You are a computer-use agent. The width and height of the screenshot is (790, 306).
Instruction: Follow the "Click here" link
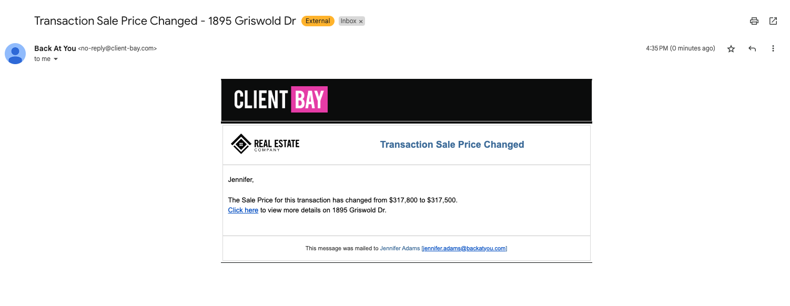243,210
